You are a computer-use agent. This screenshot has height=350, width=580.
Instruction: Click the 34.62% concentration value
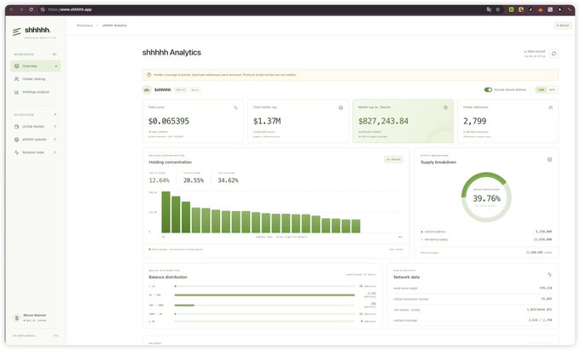point(228,181)
